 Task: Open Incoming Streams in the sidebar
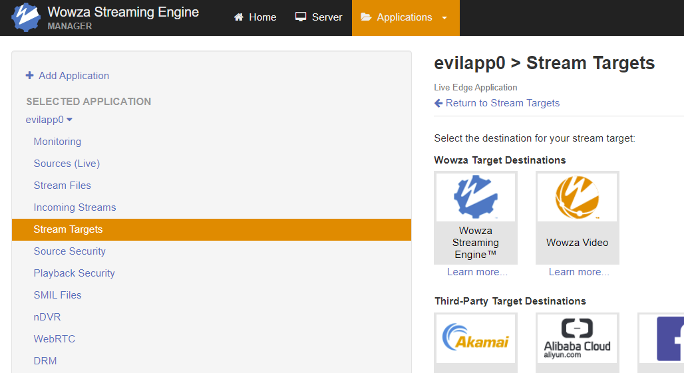point(75,207)
